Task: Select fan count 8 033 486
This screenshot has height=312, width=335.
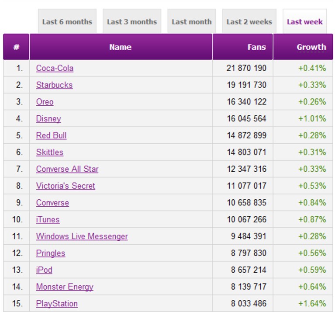Action: [249, 304]
